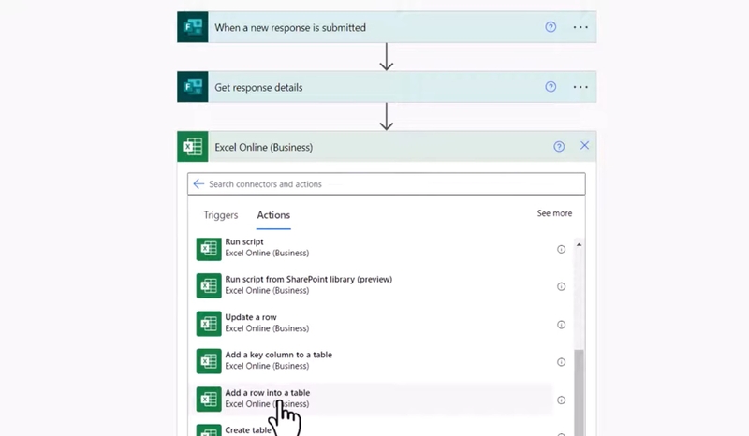Show info for 'Add a key column to a table'

click(x=561, y=362)
